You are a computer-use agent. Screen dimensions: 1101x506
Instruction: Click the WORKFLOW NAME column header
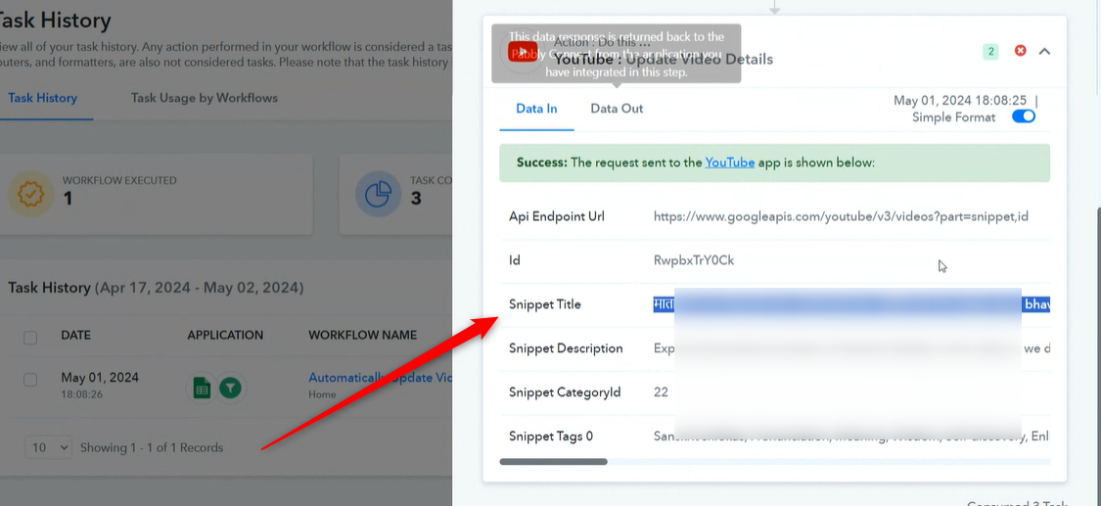tap(362, 335)
